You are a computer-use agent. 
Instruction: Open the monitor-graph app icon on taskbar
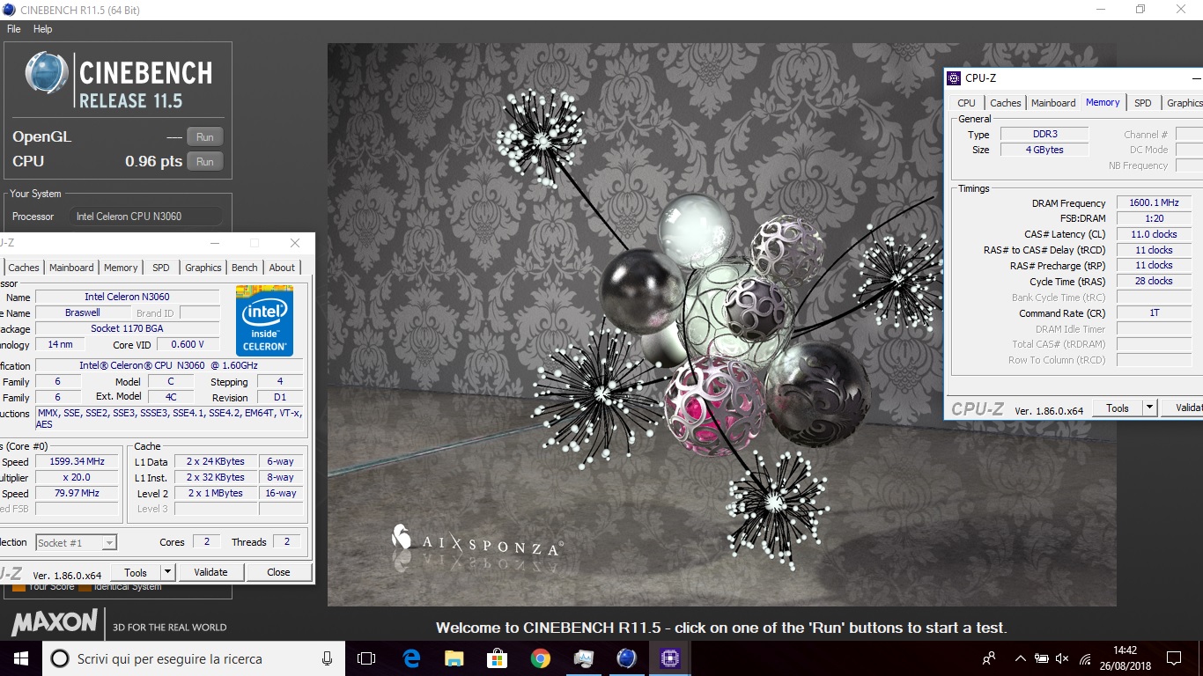(583, 658)
